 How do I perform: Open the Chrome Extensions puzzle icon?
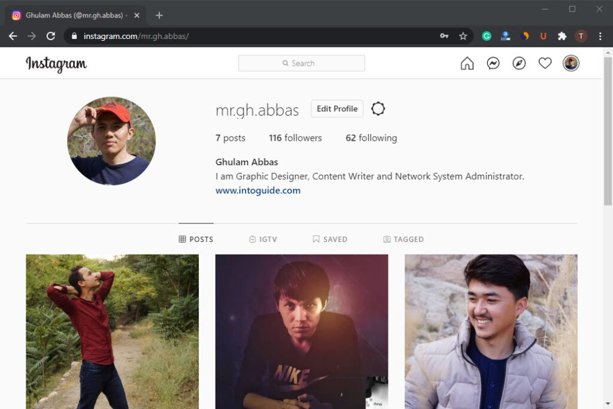(562, 37)
